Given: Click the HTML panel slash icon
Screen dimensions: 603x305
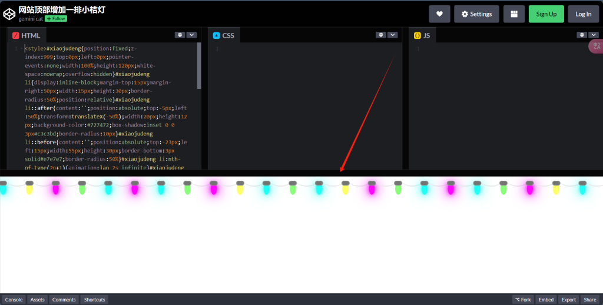Looking at the screenshot, I should (16, 35).
